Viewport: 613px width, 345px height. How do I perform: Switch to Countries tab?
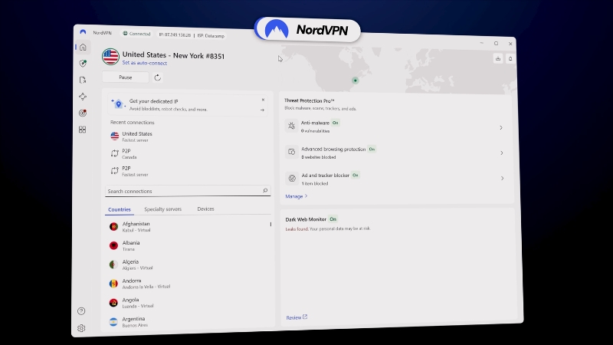120,209
